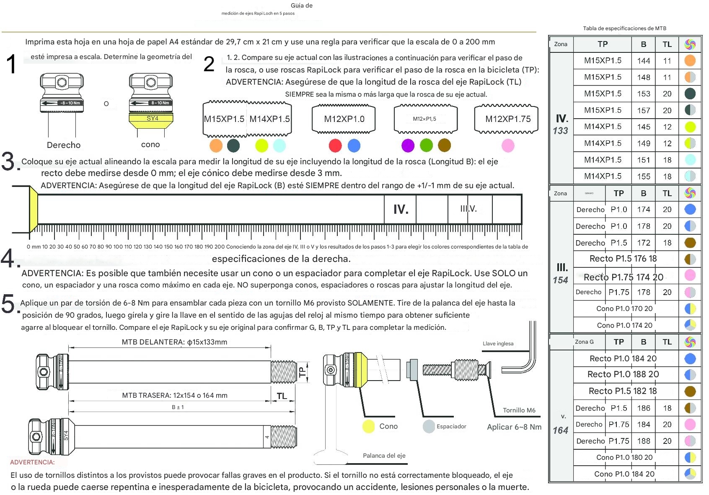Click the pink swatch in the Recto P1.75 174 20 row
The height and width of the screenshot is (495, 709).
pyautogui.click(x=690, y=275)
